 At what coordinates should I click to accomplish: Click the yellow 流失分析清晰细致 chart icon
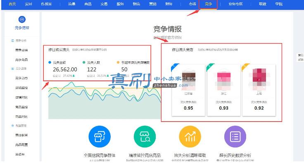pyautogui.click(x=190, y=137)
